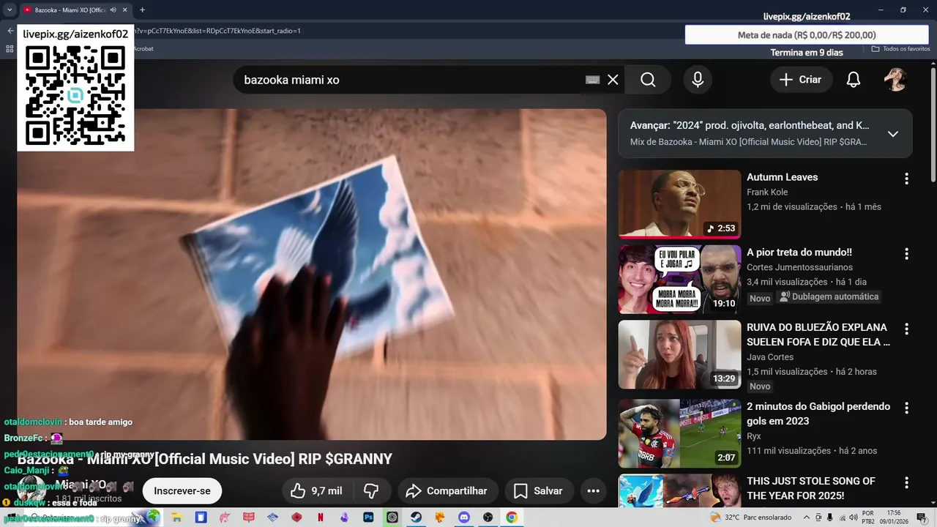Click the Ryx channel name
The height and width of the screenshot is (527, 937).
(x=754, y=436)
